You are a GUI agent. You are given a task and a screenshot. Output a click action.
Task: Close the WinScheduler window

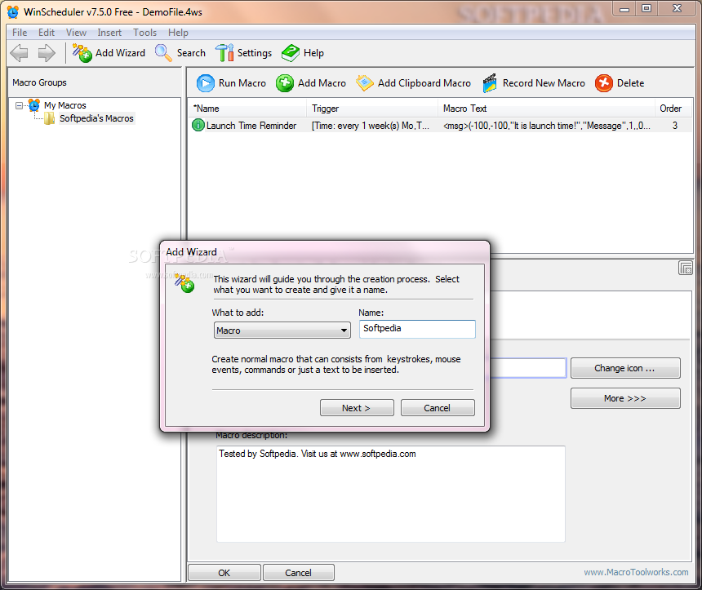[x=677, y=9]
